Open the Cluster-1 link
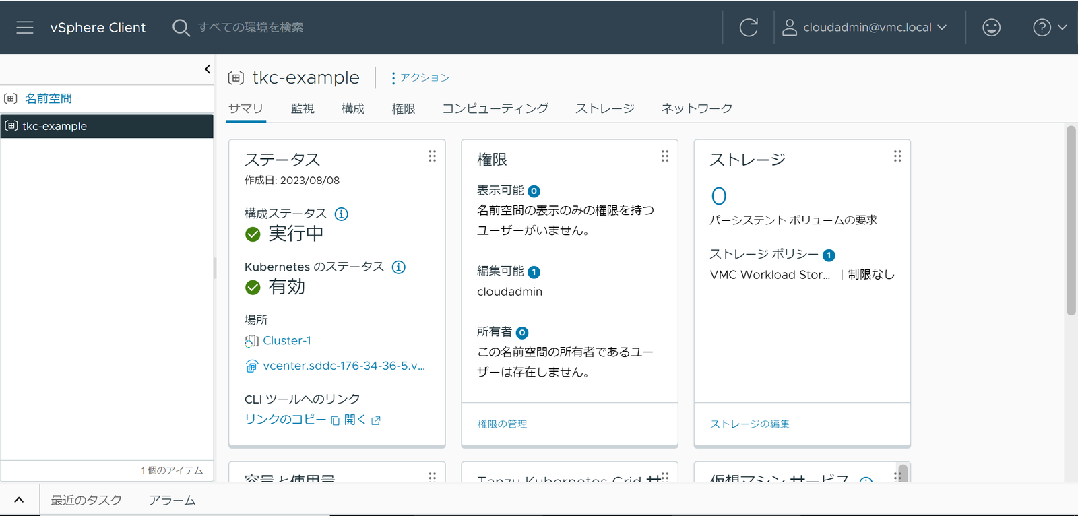 287,341
